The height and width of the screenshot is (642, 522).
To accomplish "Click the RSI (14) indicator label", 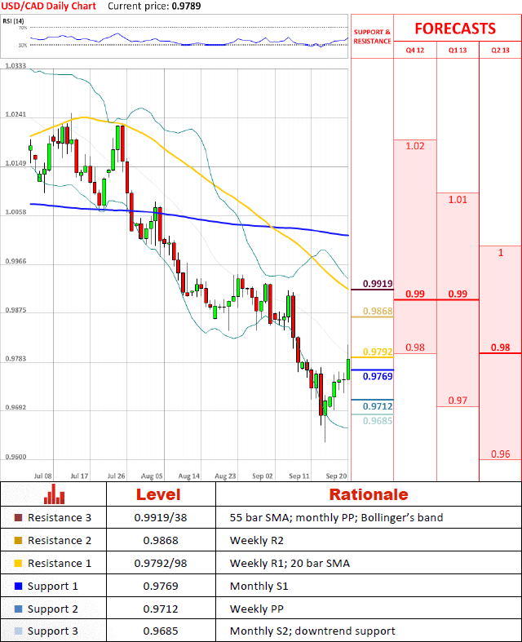I will point(13,20).
